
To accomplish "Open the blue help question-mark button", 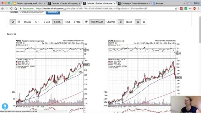I will click(5, 106).
